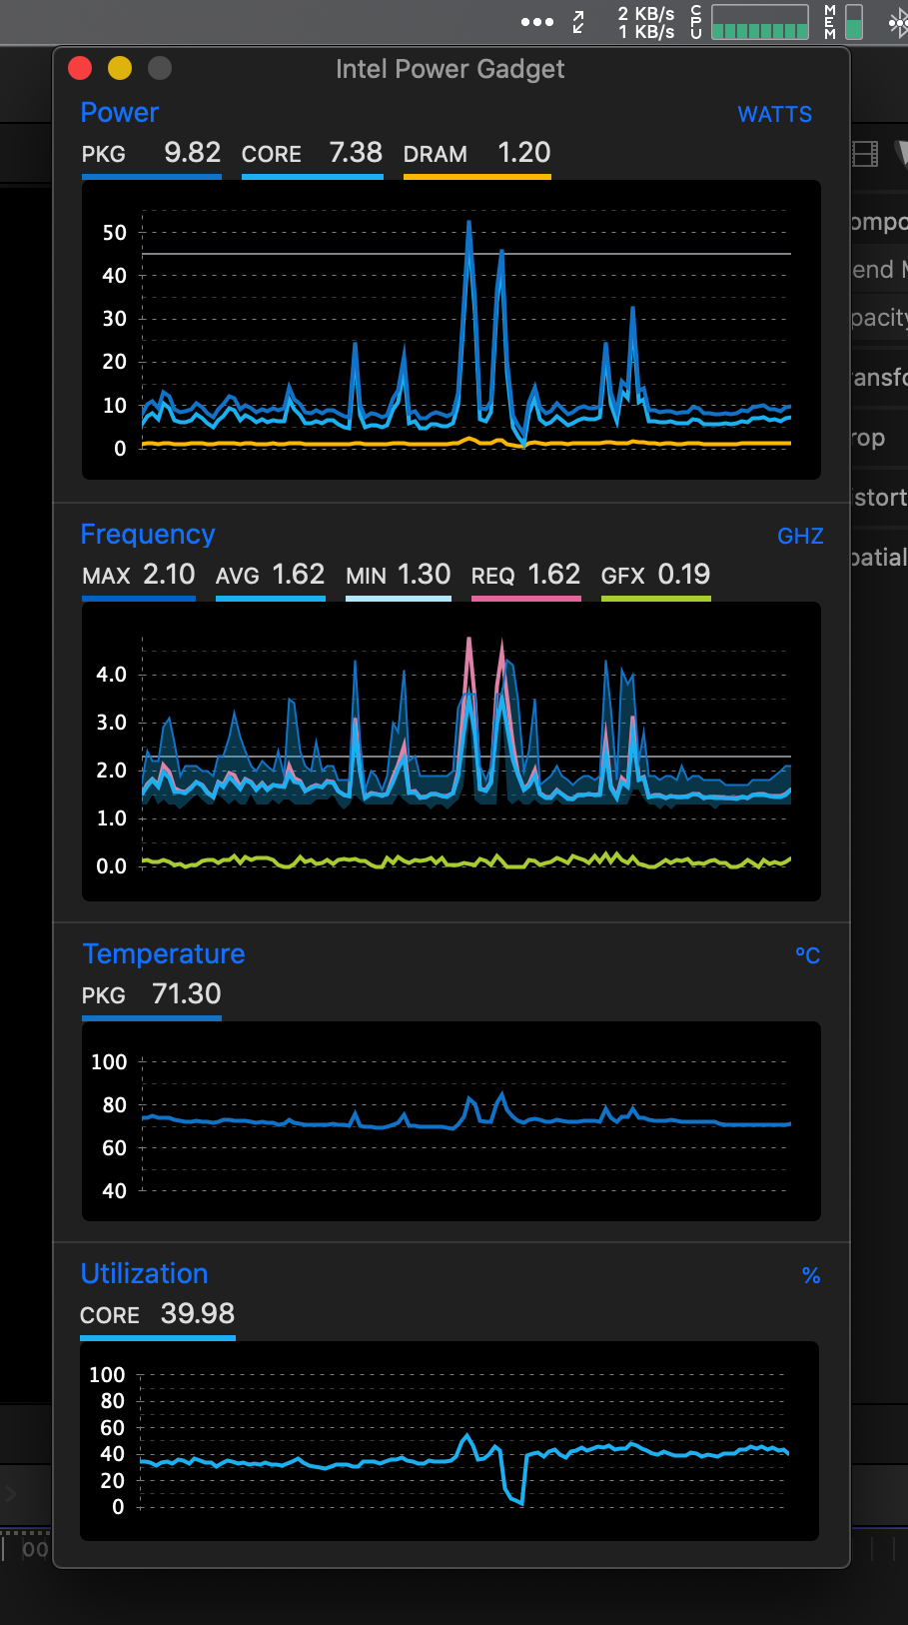Select the Utilization section heading
The width and height of the screenshot is (908, 1625).
click(145, 1273)
